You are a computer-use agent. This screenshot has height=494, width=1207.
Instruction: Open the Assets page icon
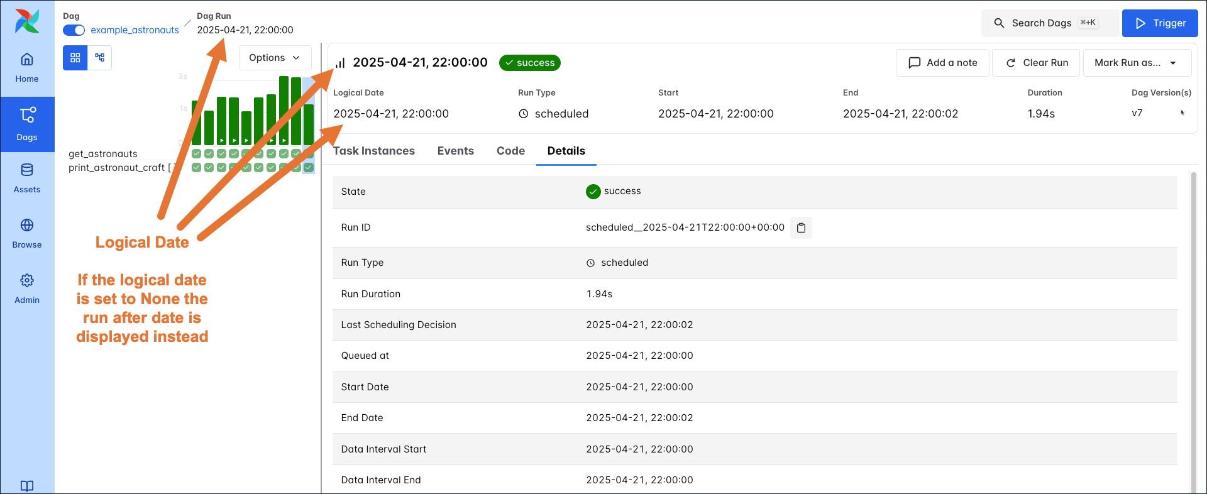coord(27,178)
